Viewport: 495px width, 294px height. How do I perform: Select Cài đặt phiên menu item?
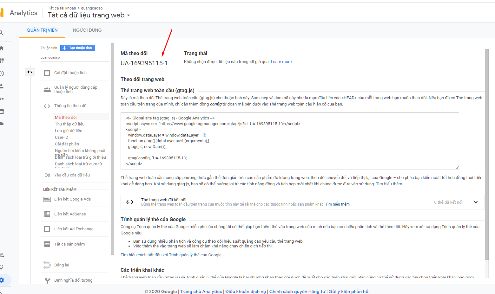pos(67,144)
